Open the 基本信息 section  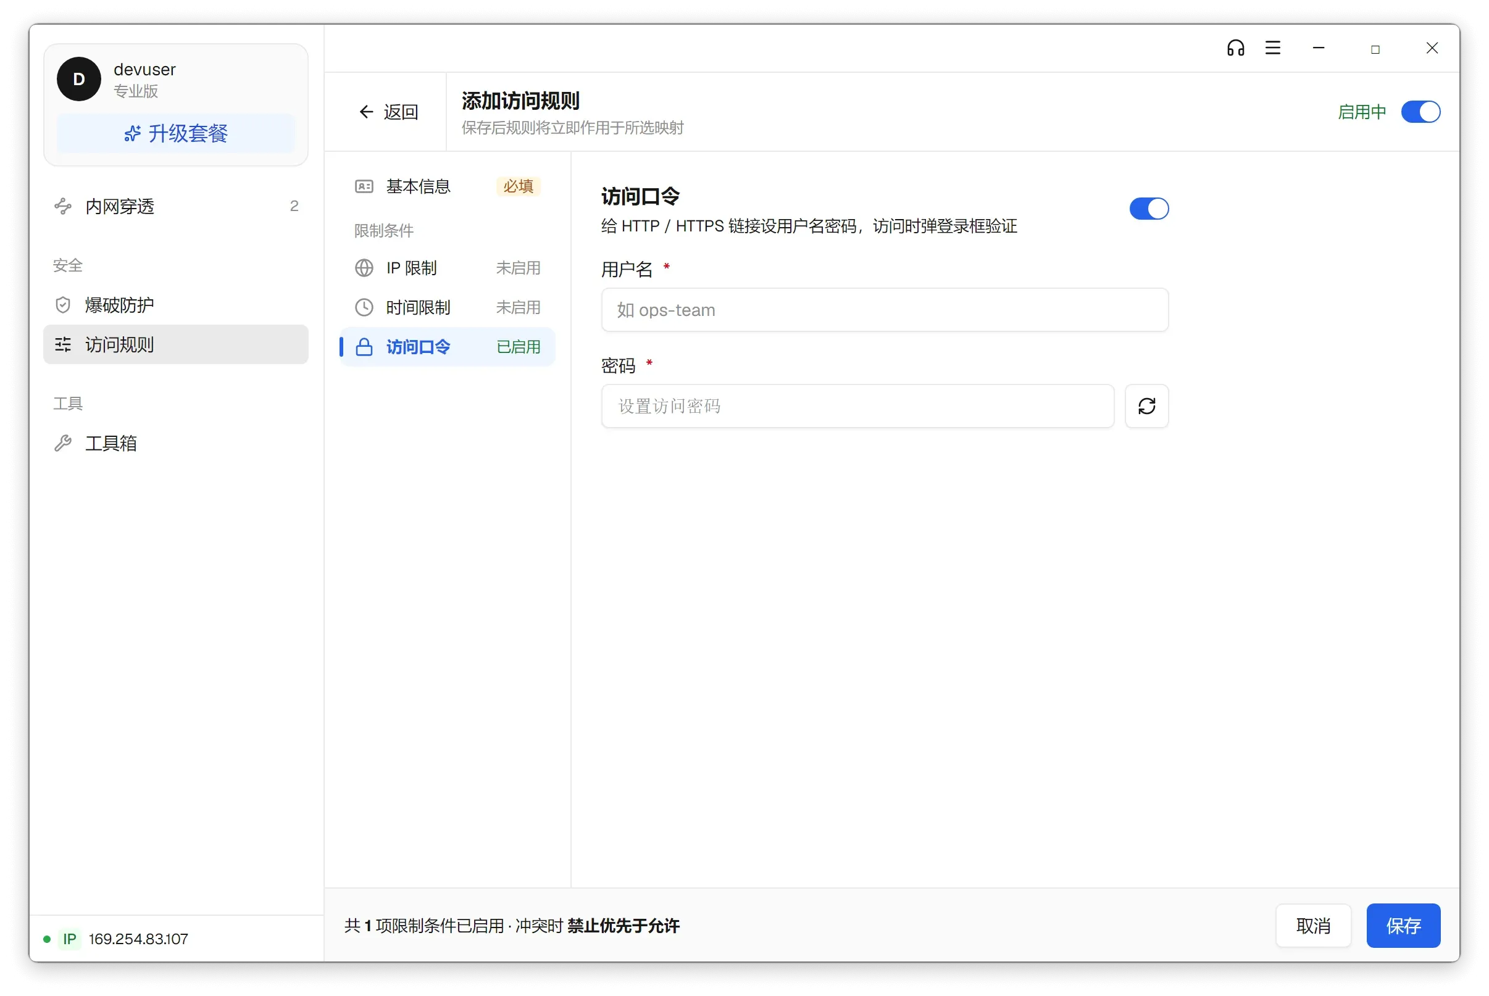coord(447,186)
